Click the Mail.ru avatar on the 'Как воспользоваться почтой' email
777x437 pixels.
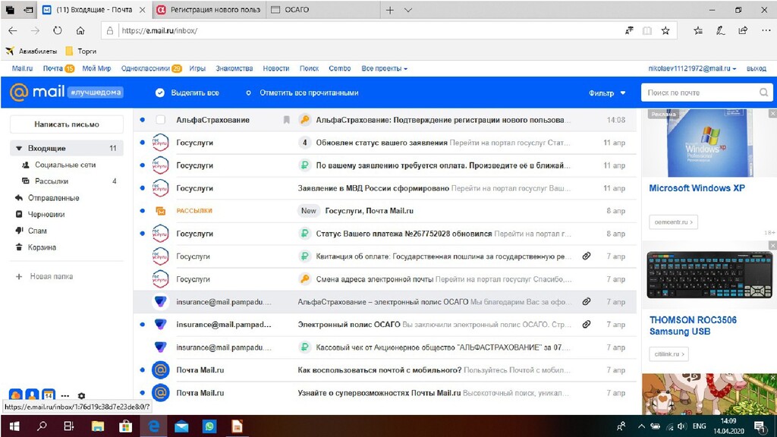(x=161, y=370)
